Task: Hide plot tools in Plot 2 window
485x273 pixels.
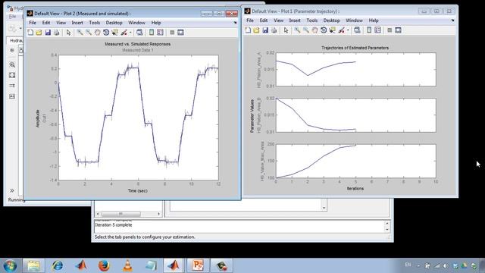Action: click(x=172, y=32)
